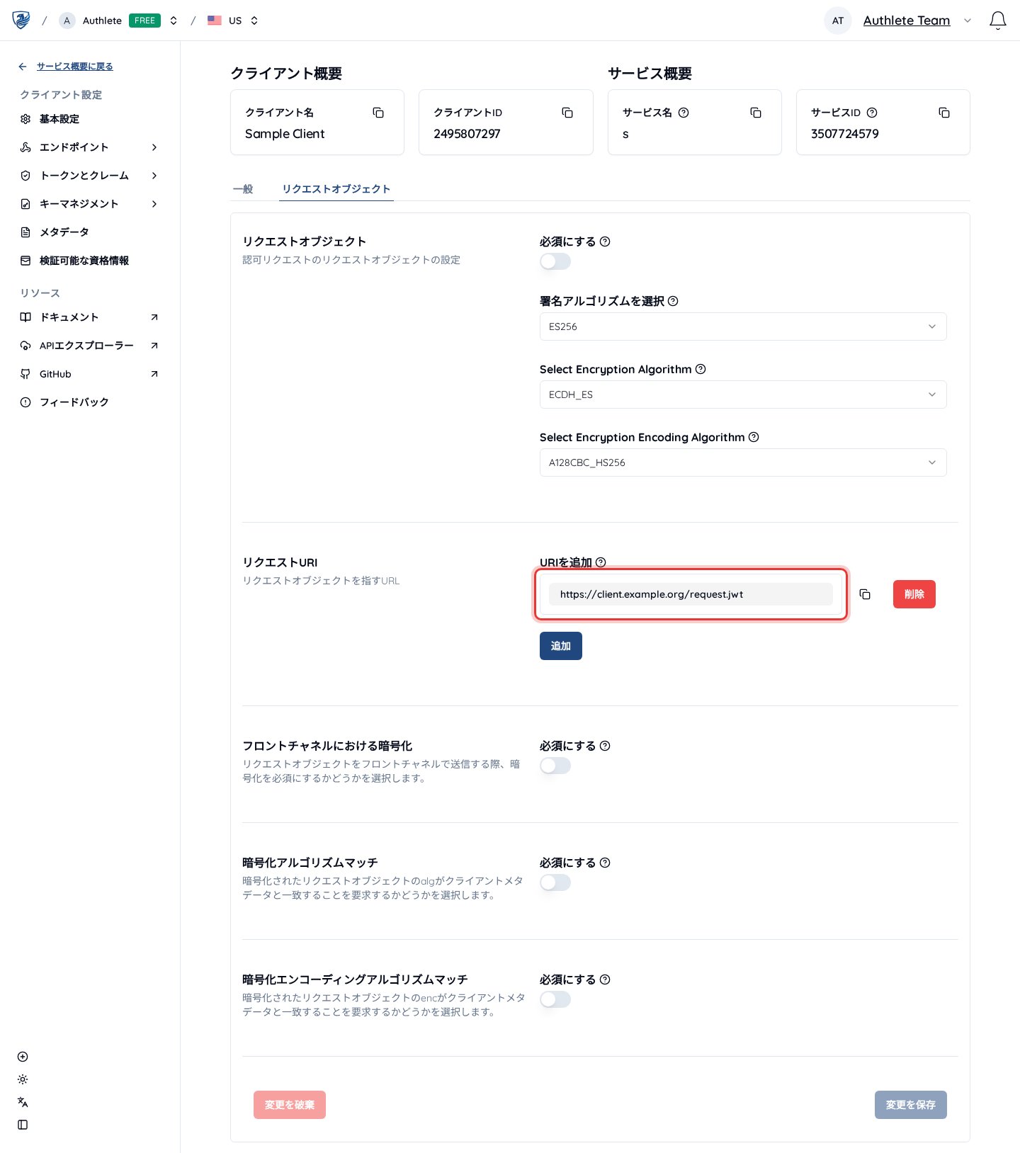1020x1153 pixels.
Task: Click the red 削除 button
Action: 914,594
